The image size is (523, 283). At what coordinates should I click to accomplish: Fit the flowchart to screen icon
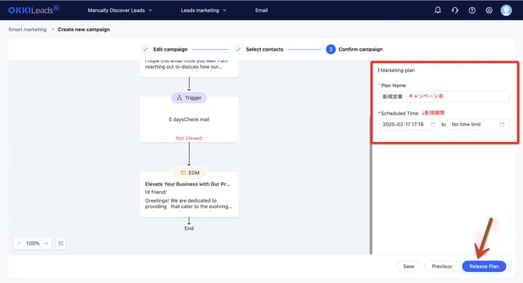pyautogui.click(x=61, y=243)
